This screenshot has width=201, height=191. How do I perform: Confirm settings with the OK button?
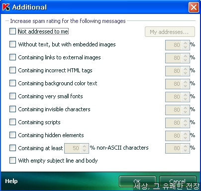click(x=137, y=182)
